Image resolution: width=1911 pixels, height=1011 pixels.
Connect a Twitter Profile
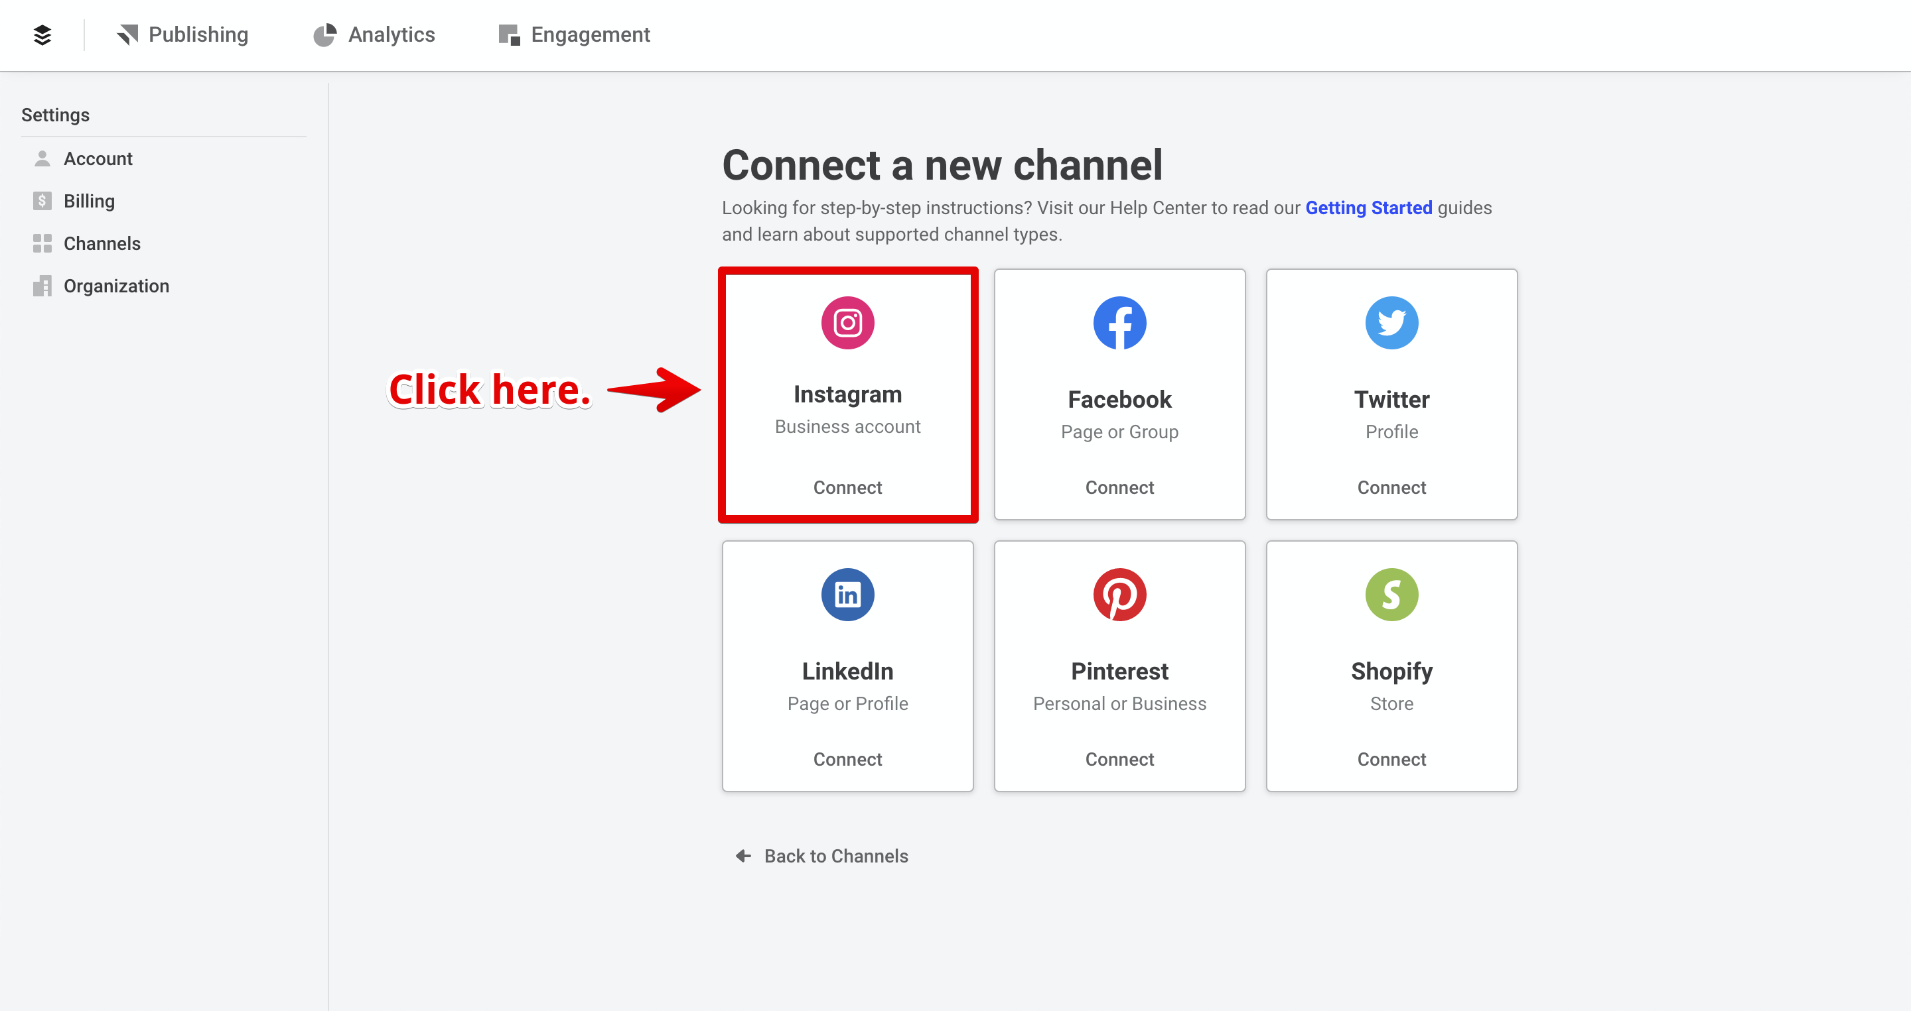click(1391, 488)
